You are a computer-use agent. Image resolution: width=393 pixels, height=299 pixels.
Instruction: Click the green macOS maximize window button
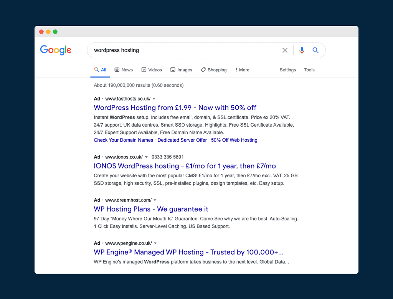(x=55, y=32)
